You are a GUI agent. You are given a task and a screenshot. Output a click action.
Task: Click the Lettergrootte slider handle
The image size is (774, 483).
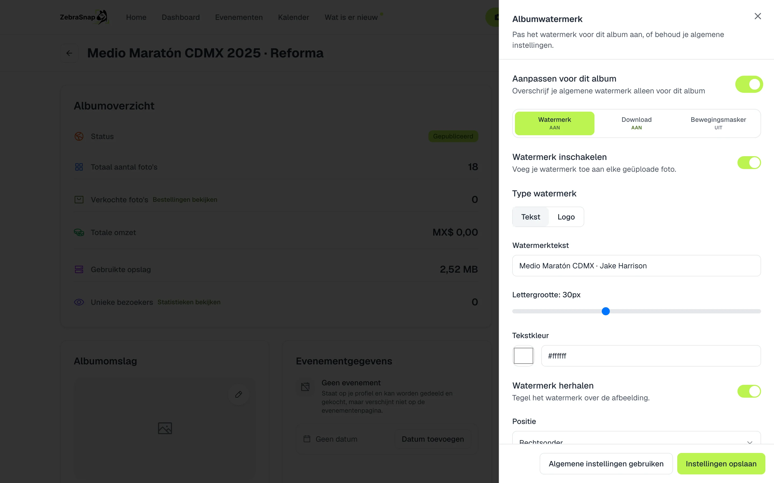tap(605, 311)
